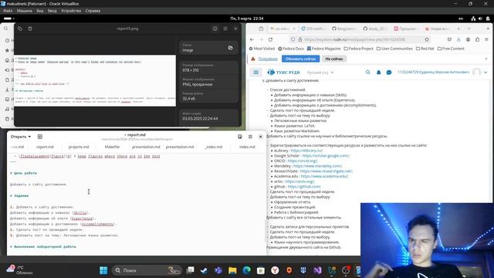Toggle site navigation drawer hamburger on ТУИС
494x278 pixels.
(256, 73)
